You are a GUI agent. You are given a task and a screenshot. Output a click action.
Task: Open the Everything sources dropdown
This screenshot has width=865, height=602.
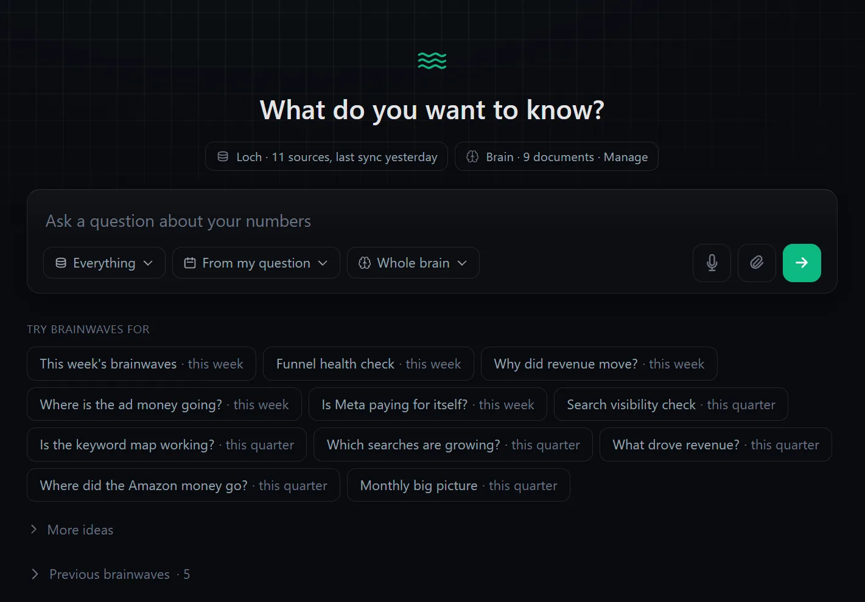click(104, 263)
